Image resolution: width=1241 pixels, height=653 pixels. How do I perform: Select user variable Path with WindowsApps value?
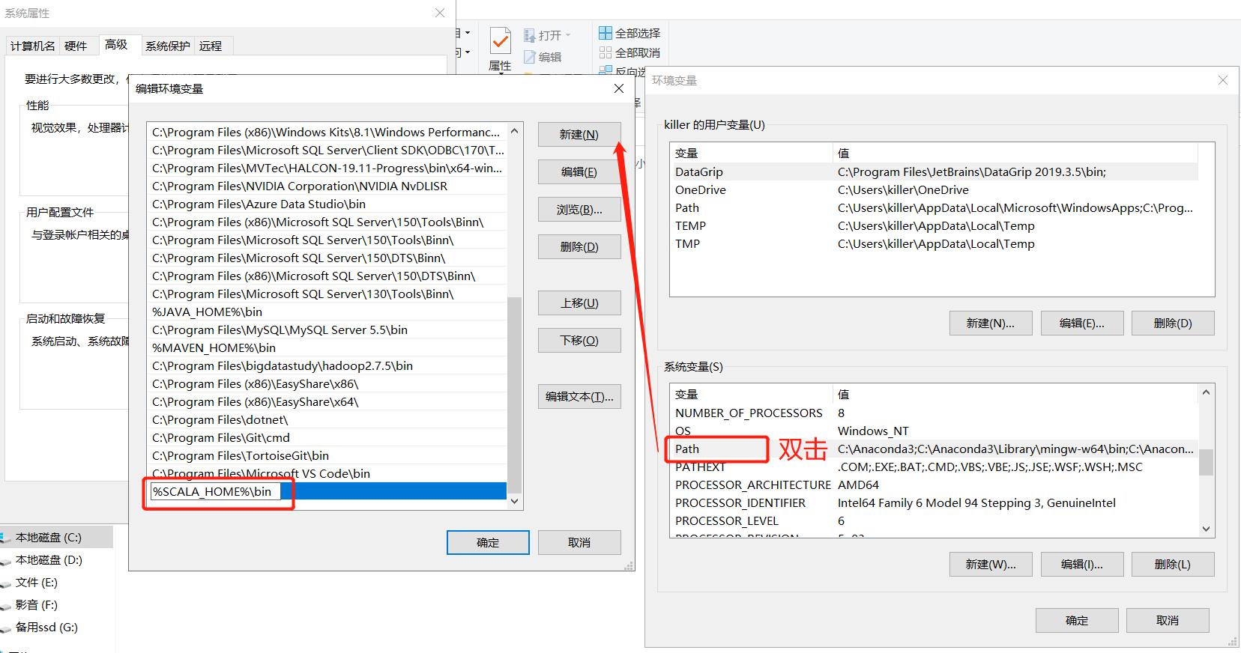934,208
